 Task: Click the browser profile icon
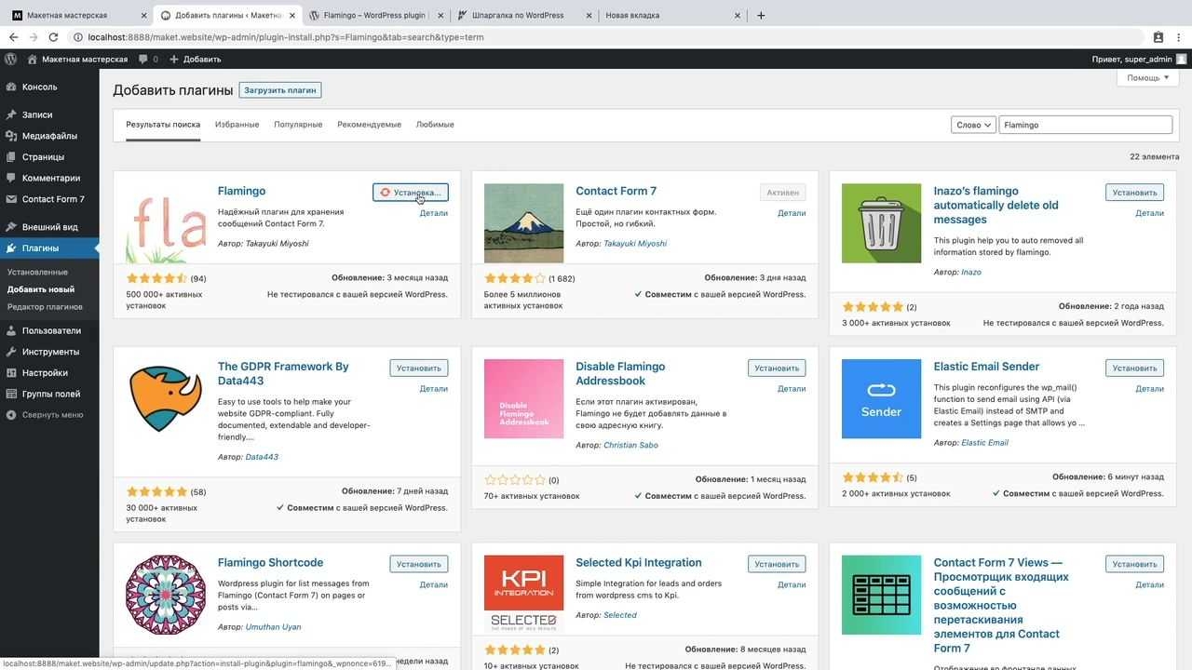1158,37
